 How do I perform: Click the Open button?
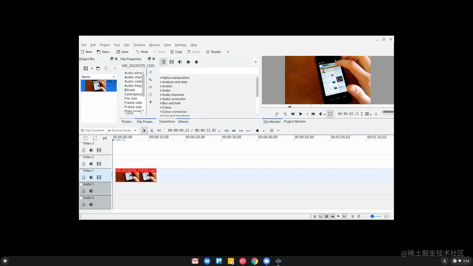coord(104,52)
